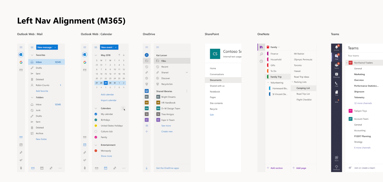Expand the Shared item chevron in OneDrive

(187, 72)
